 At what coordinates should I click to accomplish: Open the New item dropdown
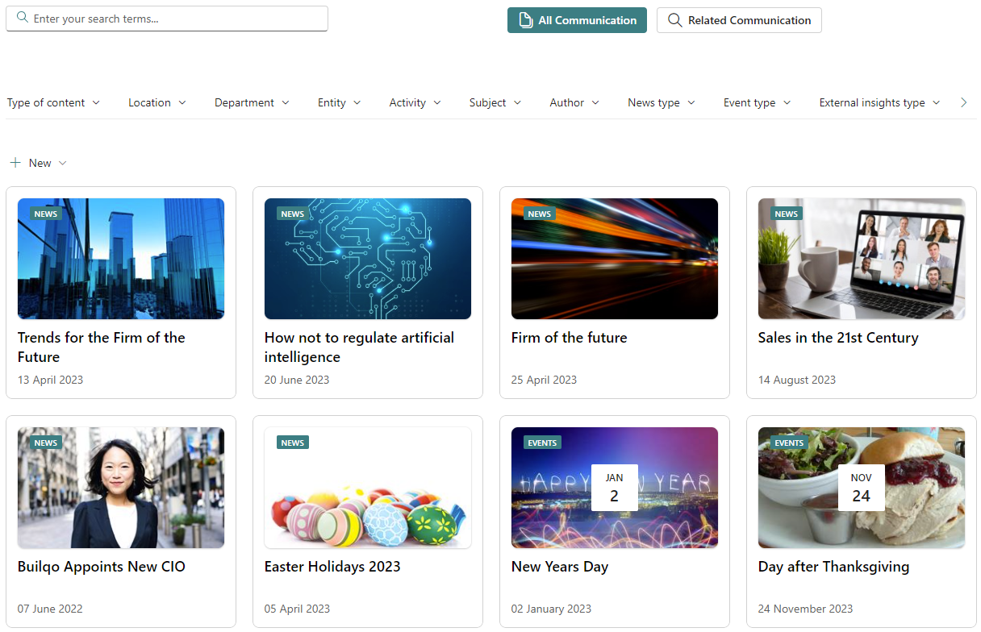[x=39, y=163]
